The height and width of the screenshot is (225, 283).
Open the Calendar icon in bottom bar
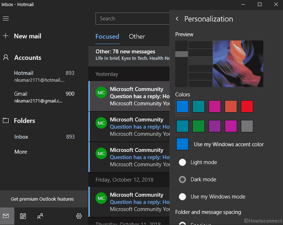coord(23,216)
